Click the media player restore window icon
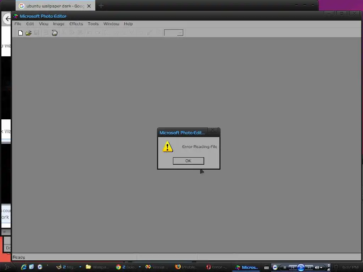The height and width of the screenshot is (272, 363). (x=329, y=270)
